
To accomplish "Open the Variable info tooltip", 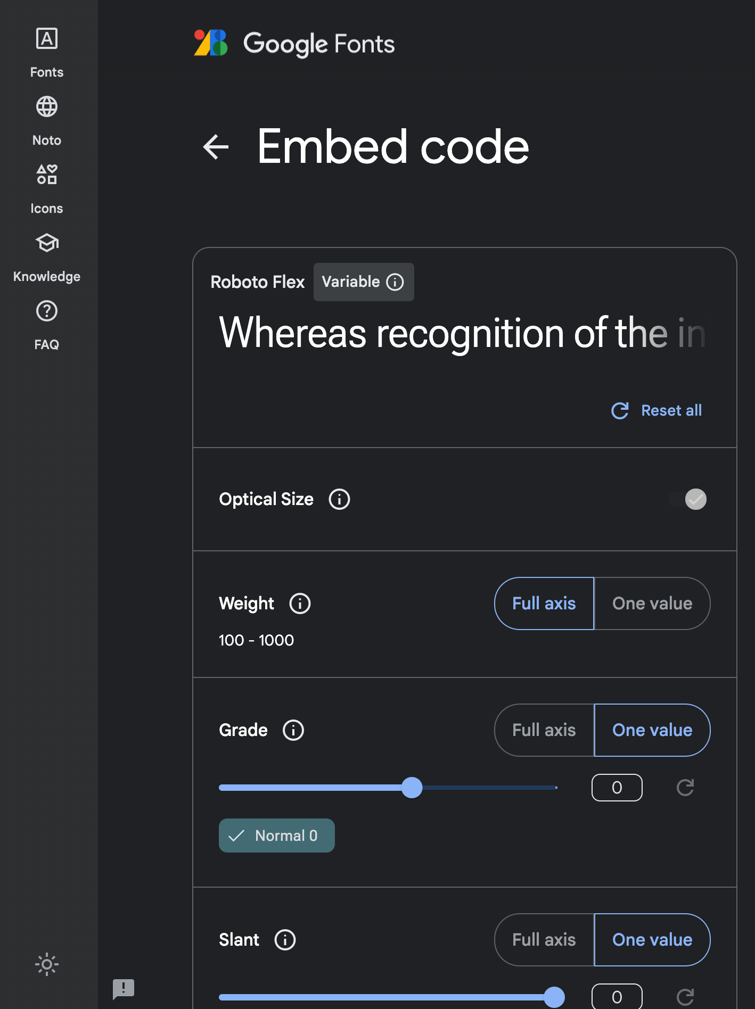I will tap(395, 282).
